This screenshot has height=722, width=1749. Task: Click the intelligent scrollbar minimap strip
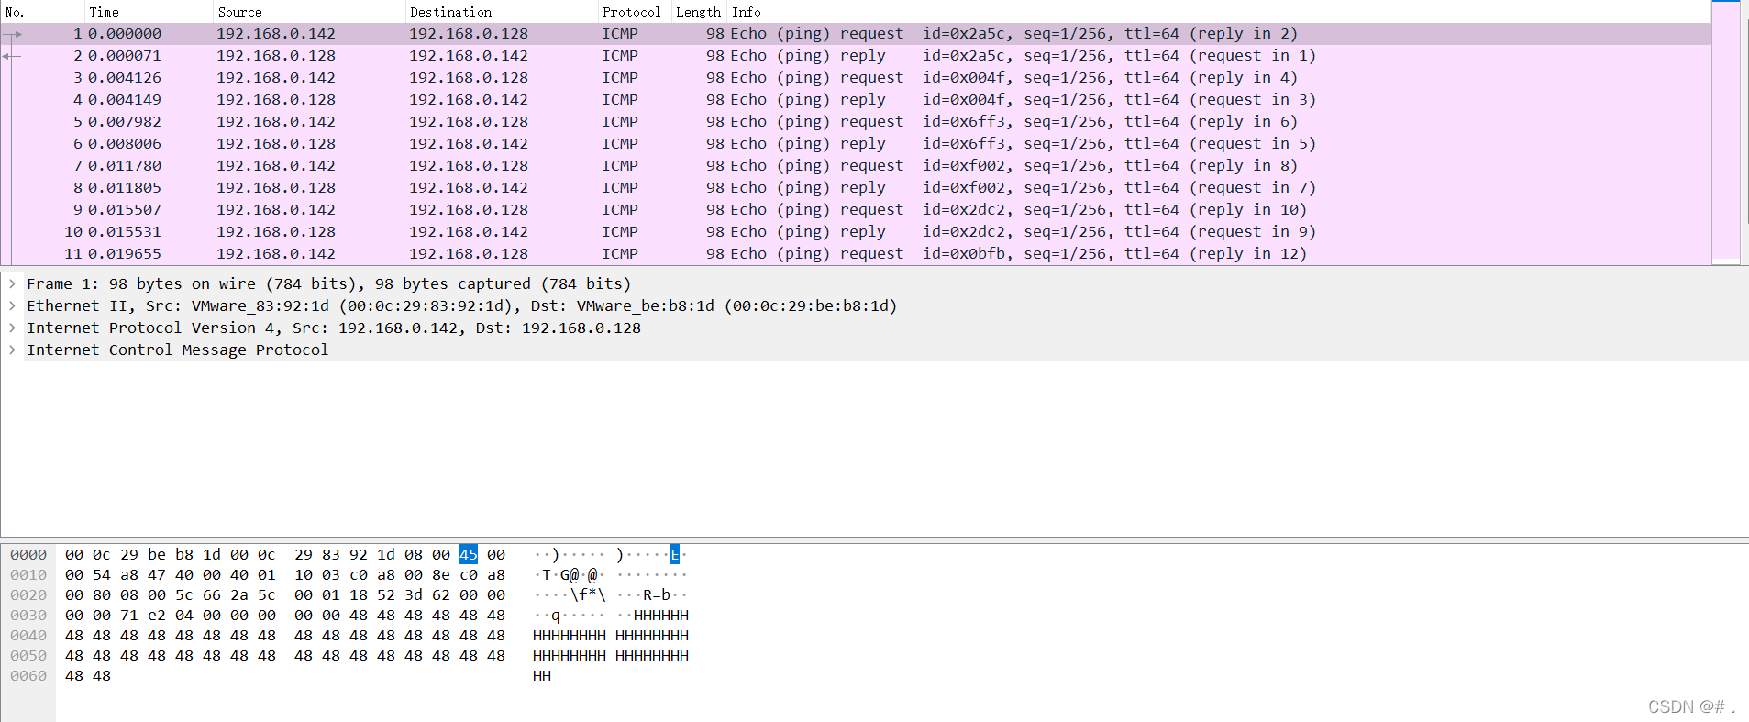(1726, 133)
